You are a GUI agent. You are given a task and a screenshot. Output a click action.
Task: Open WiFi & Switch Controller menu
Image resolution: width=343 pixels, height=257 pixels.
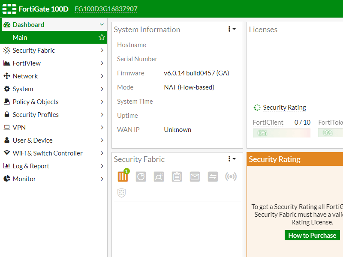point(54,153)
